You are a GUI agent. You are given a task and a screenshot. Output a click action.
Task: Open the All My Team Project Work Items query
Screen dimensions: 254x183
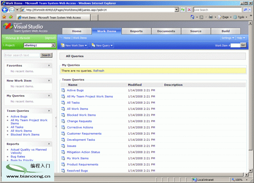90,97
